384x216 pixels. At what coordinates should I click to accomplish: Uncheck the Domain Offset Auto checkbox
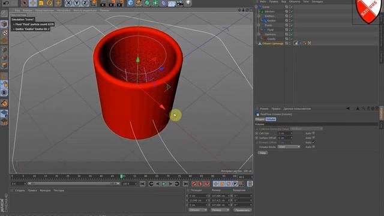point(314,142)
